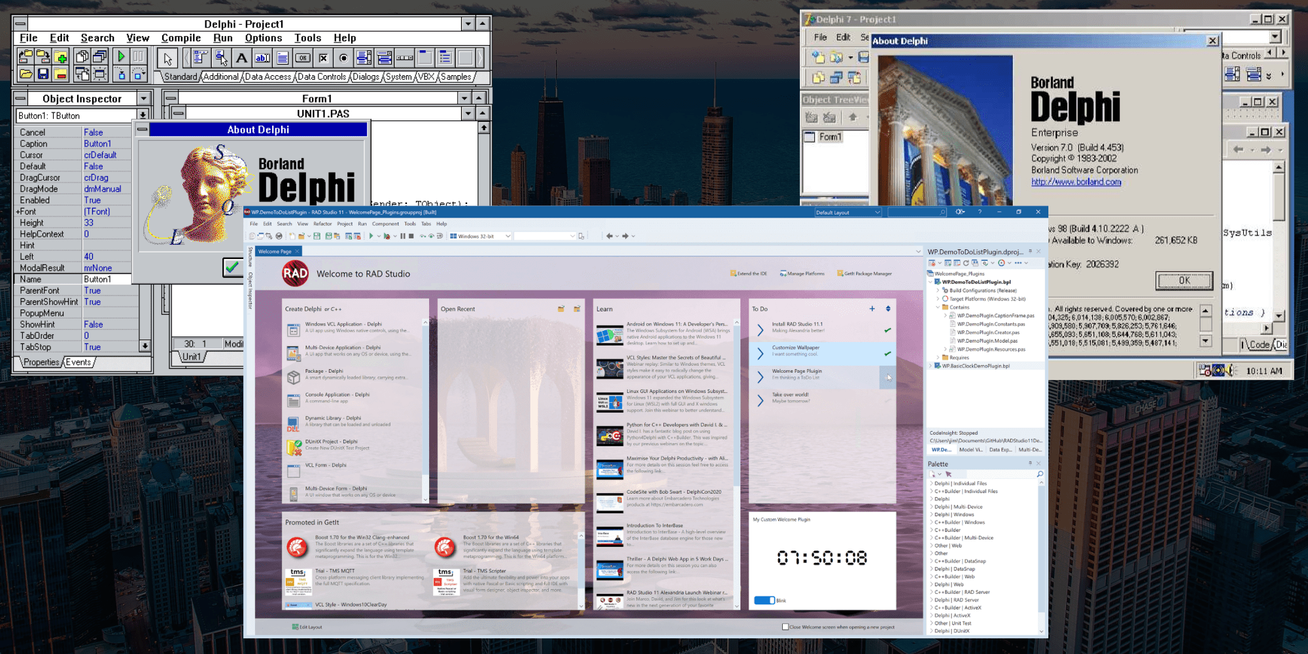Screen dimensions: 1308x654
Task: Click the green Run arrow in RAD Studio toolbar
Action: pyautogui.click(x=371, y=236)
